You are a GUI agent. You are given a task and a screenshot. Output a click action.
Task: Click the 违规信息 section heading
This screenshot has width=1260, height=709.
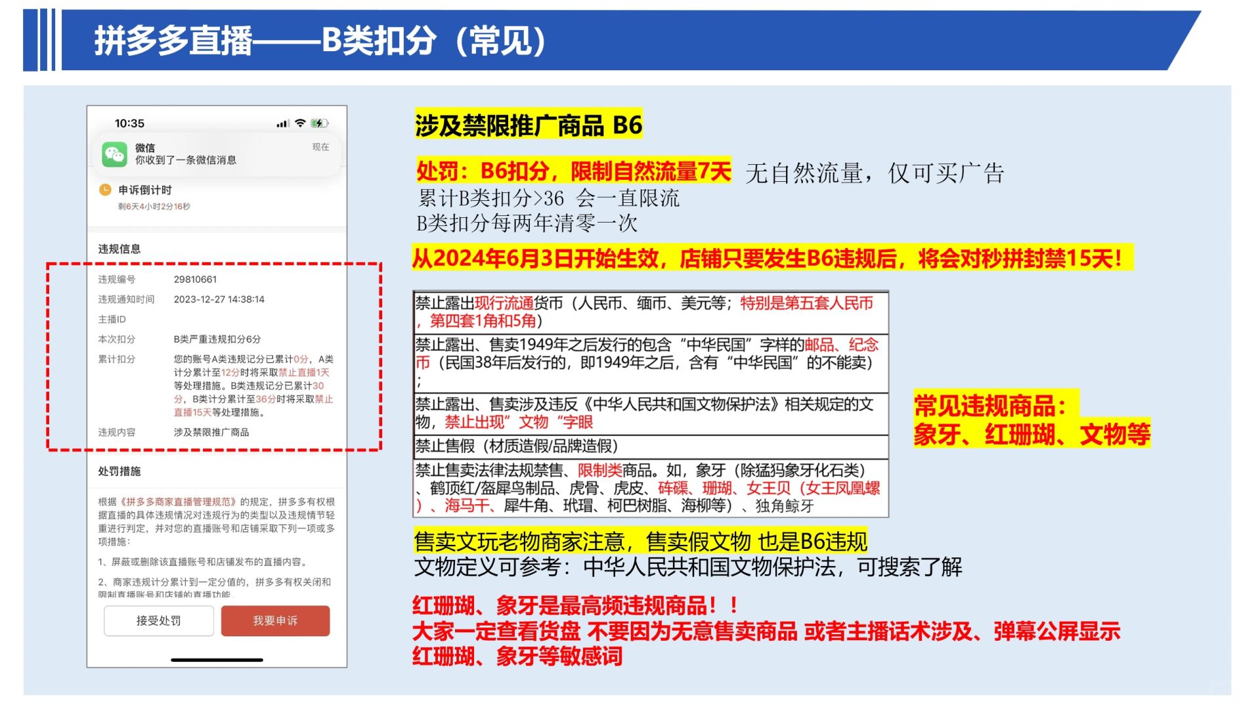(119, 249)
